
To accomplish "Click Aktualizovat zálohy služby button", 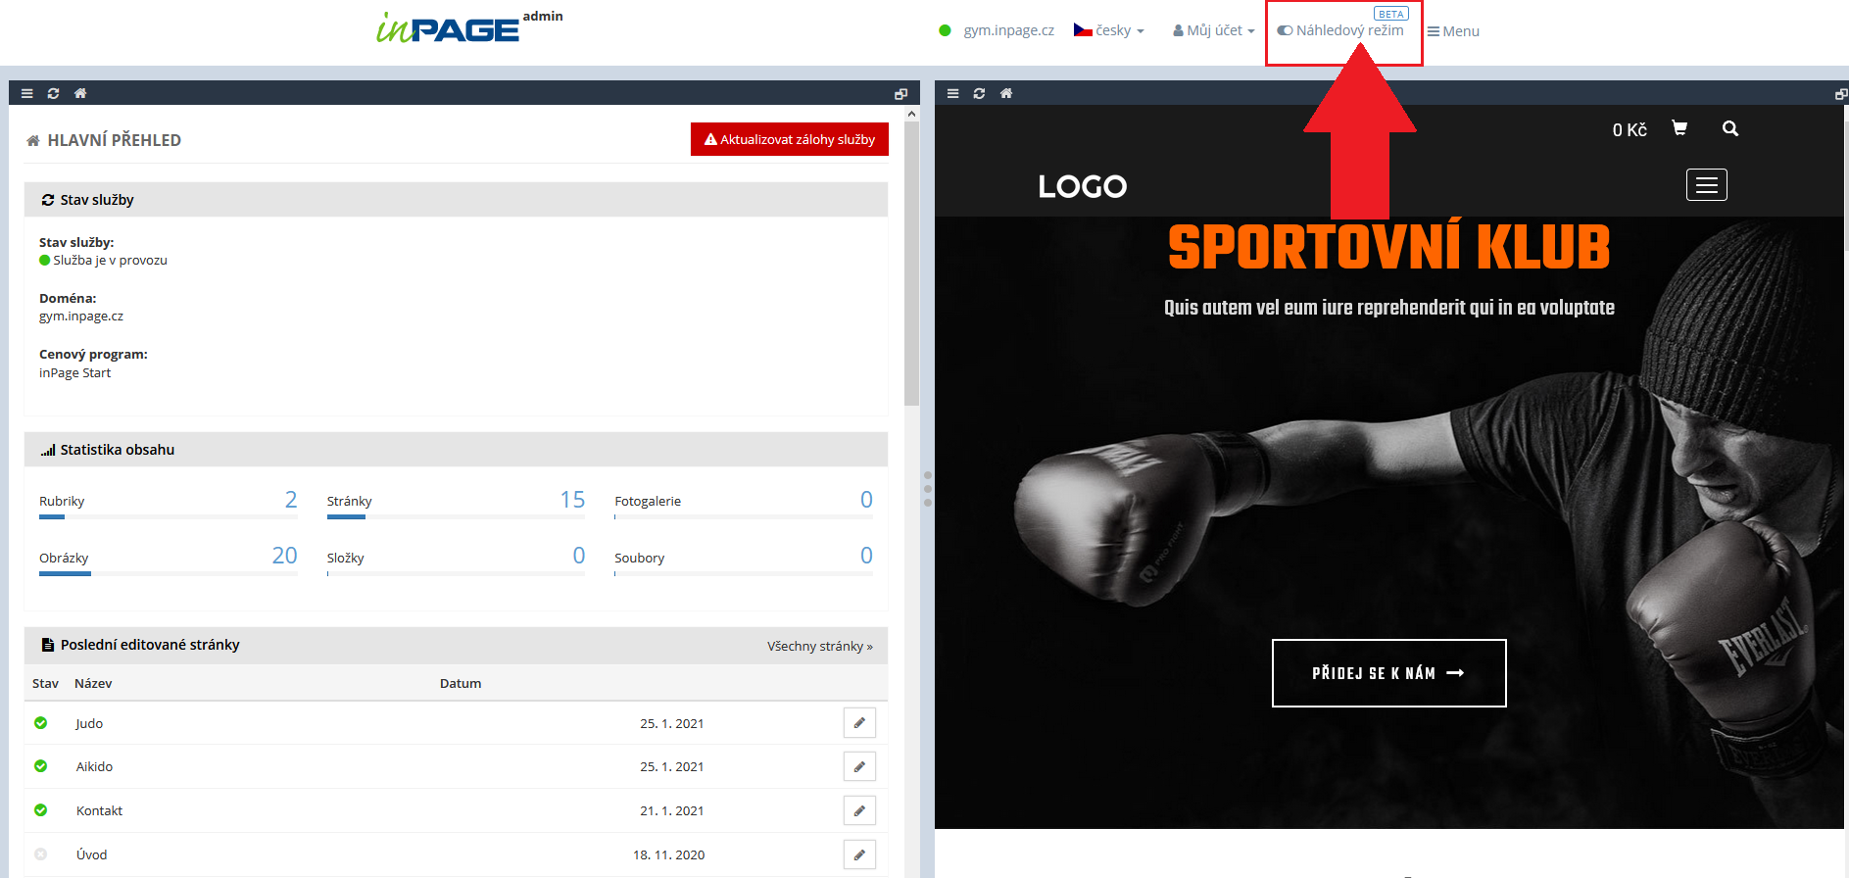I will [789, 139].
